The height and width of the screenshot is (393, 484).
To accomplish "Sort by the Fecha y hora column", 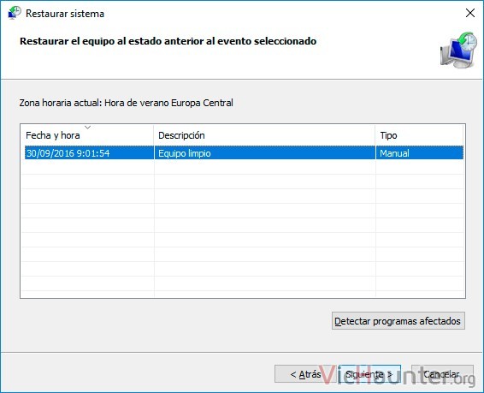I will [87, 135].
